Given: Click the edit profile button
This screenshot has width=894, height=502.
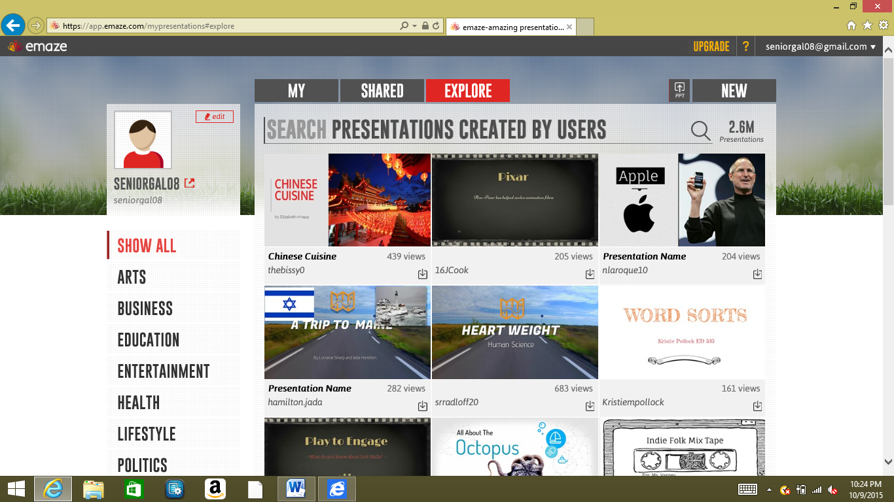Looking at the screenshot, I should (x=214, y=116).
